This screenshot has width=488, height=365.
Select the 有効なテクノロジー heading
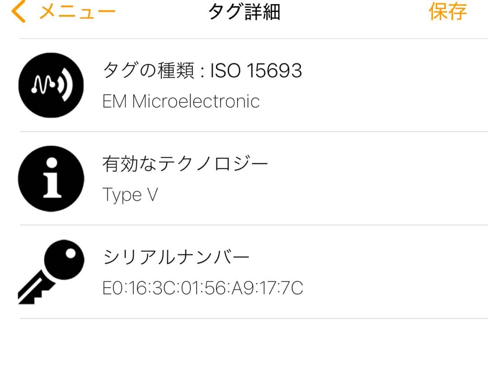tap(185, 164)
